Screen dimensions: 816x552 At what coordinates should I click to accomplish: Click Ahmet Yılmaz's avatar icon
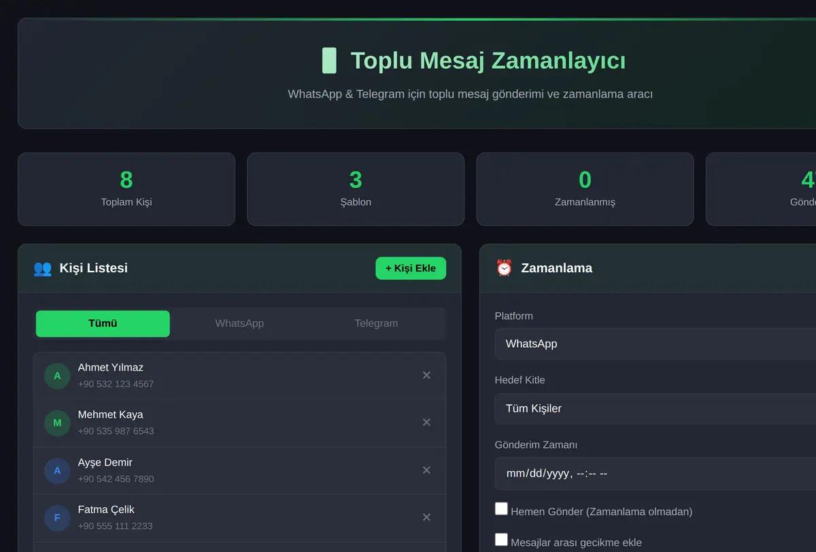57,376
